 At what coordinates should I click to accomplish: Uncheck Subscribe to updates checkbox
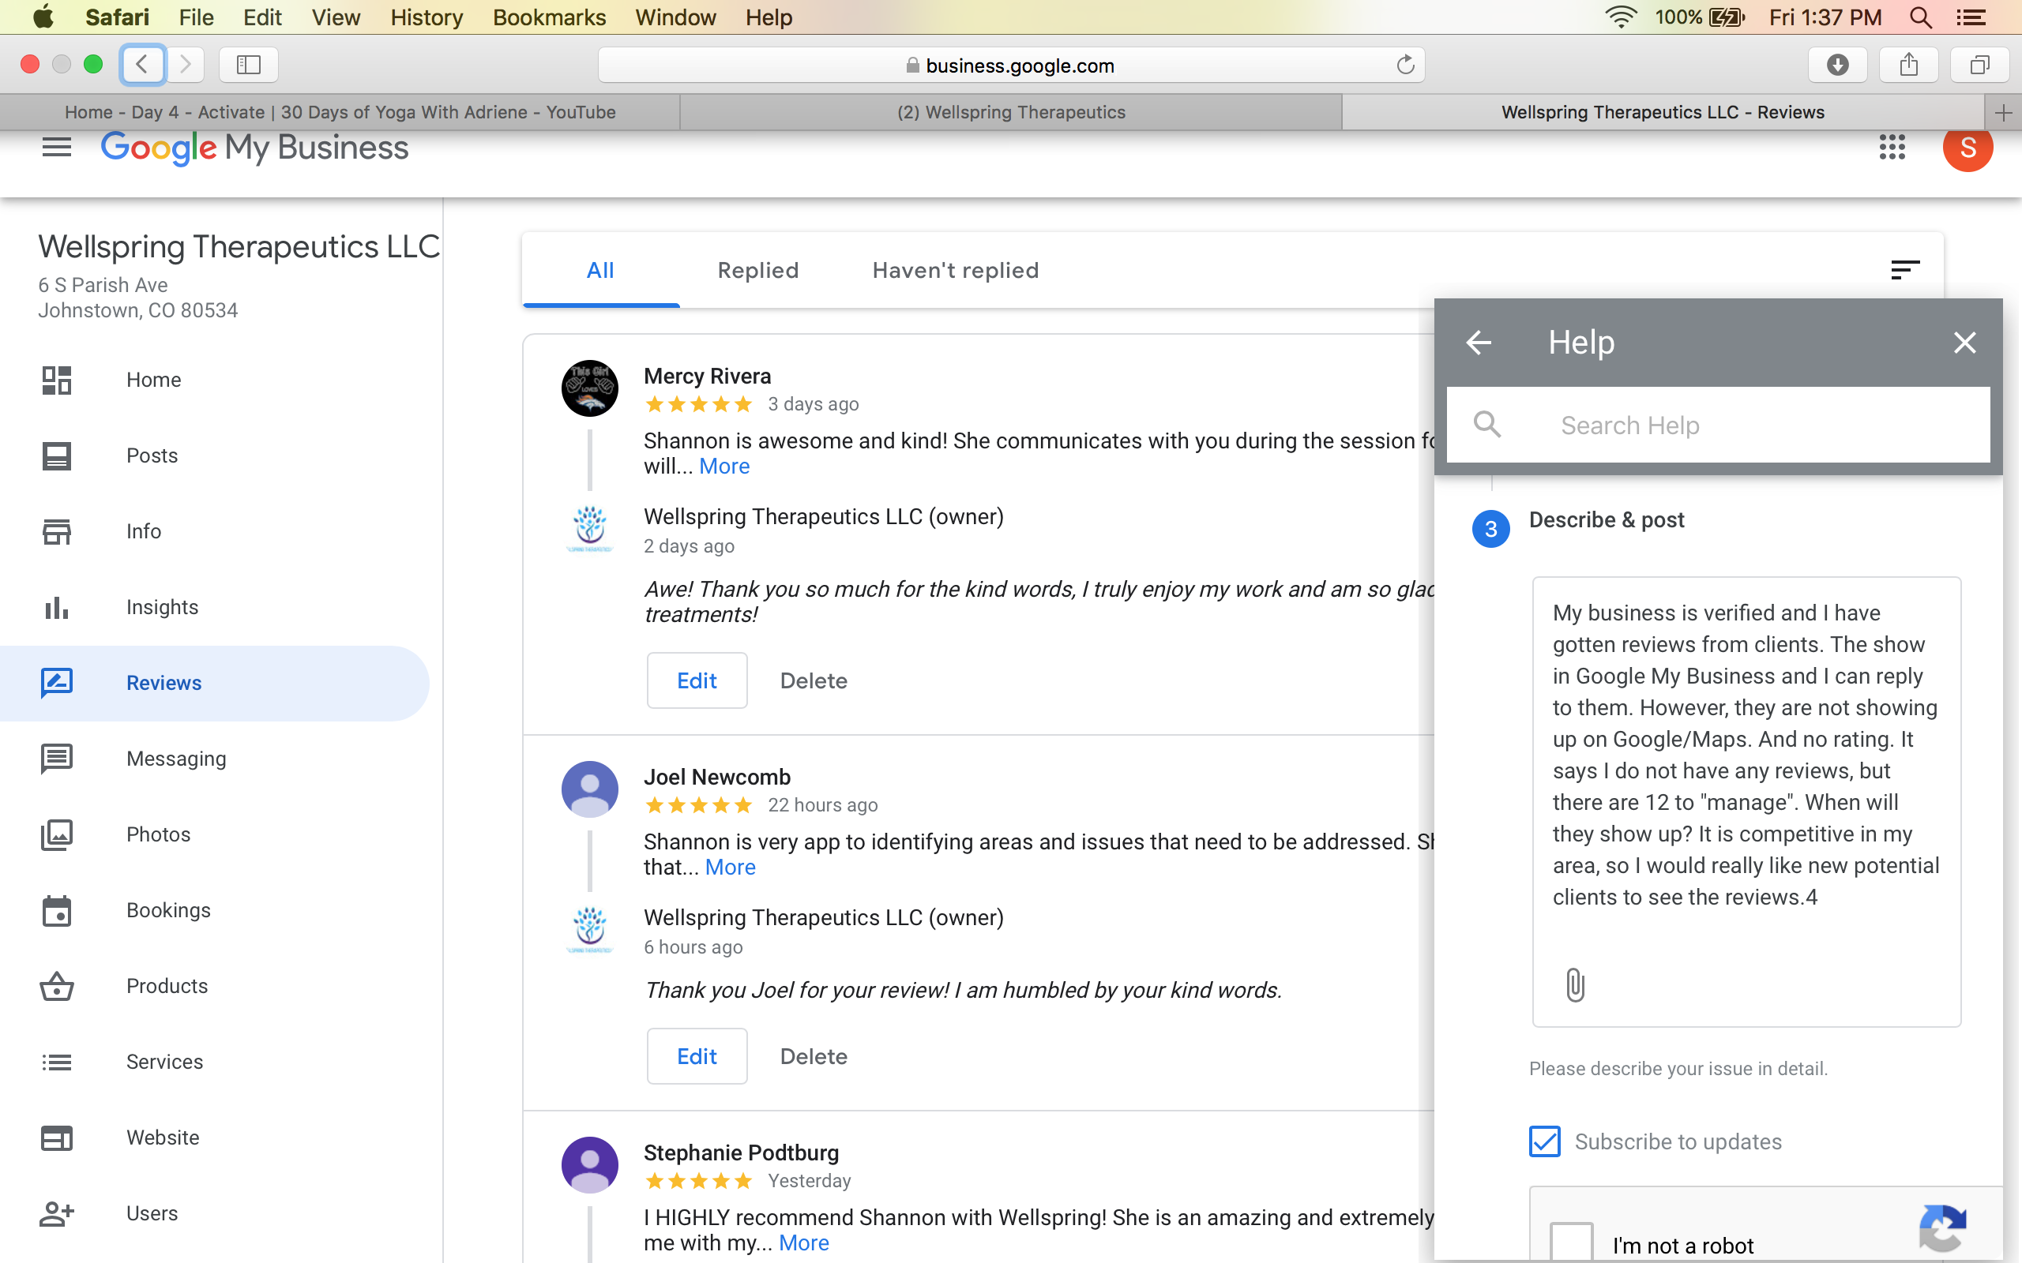[1545, 1141]
